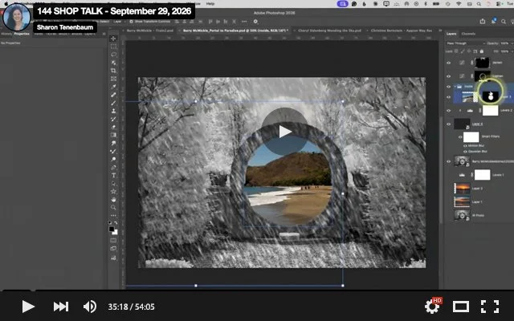
Task: Hide Layer 4 smart object
Action: pyautogui.click(x=449, y=124)
